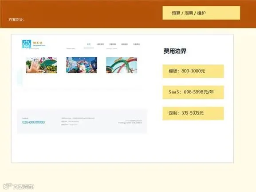Click the watermark logo in bottom corner

click(x=19, y=186)
